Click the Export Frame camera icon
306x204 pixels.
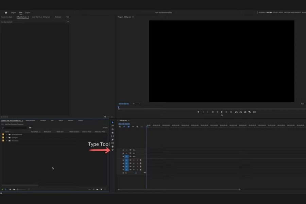[x=245, y=112]
